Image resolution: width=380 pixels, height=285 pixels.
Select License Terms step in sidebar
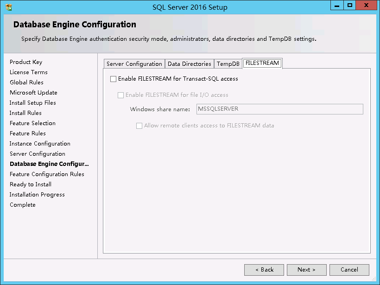pos(29,72)
